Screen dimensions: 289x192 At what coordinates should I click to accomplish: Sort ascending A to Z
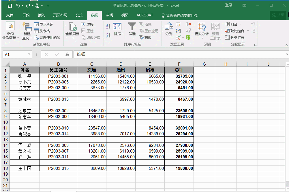coord(108,26)
